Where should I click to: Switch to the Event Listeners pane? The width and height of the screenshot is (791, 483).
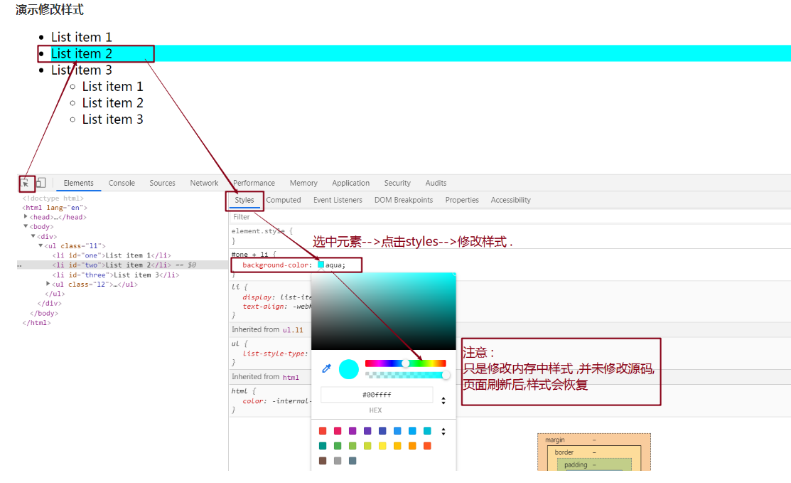coord(338,200)
